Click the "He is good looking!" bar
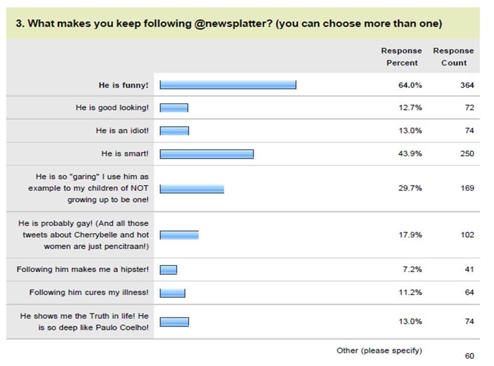Image resolution: width=494 pixels, height=366 pixels. pyautogui.click(x=174, y=108)
